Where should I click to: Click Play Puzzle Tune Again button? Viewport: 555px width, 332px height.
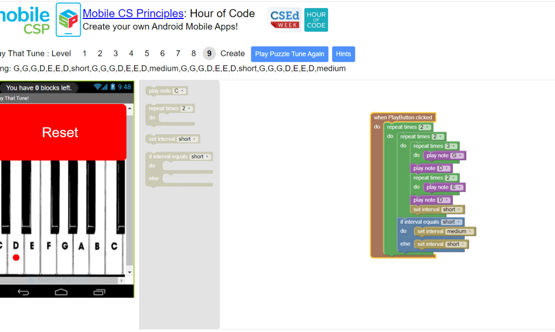tap(289, 54)
